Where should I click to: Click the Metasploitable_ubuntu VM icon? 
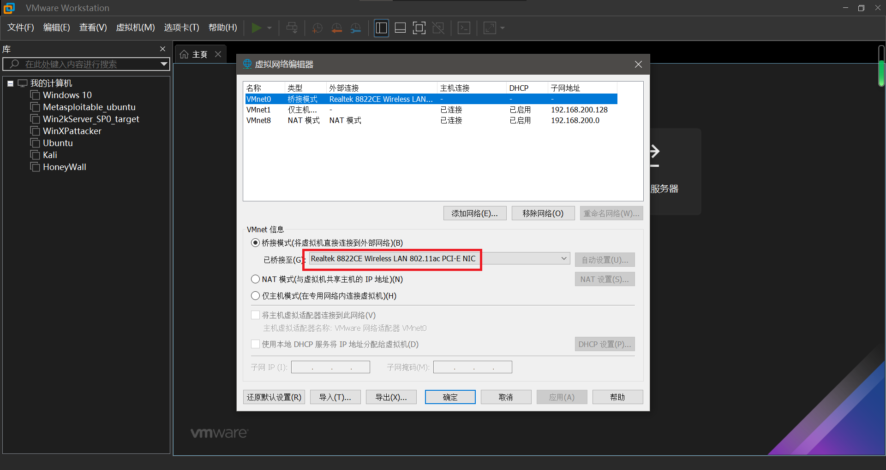click(x=35, y=107)
